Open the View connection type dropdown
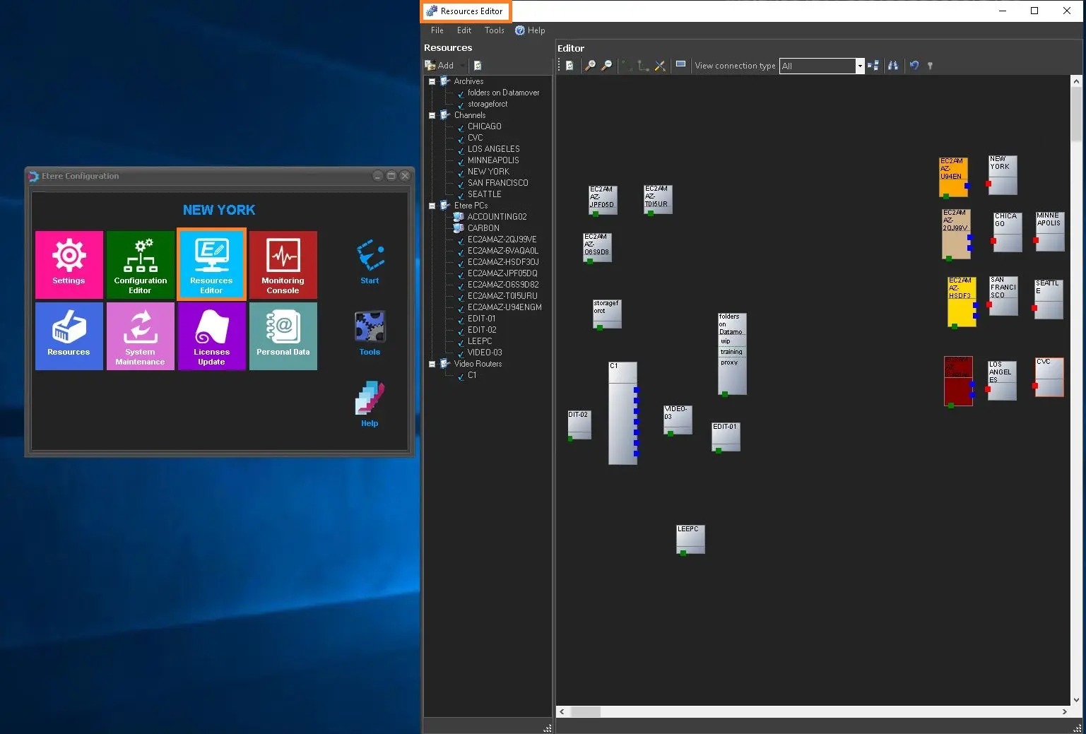 point(859,66)
